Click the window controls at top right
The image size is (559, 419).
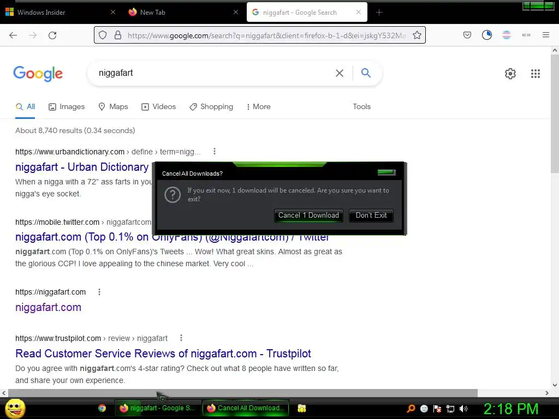[538, 6]
